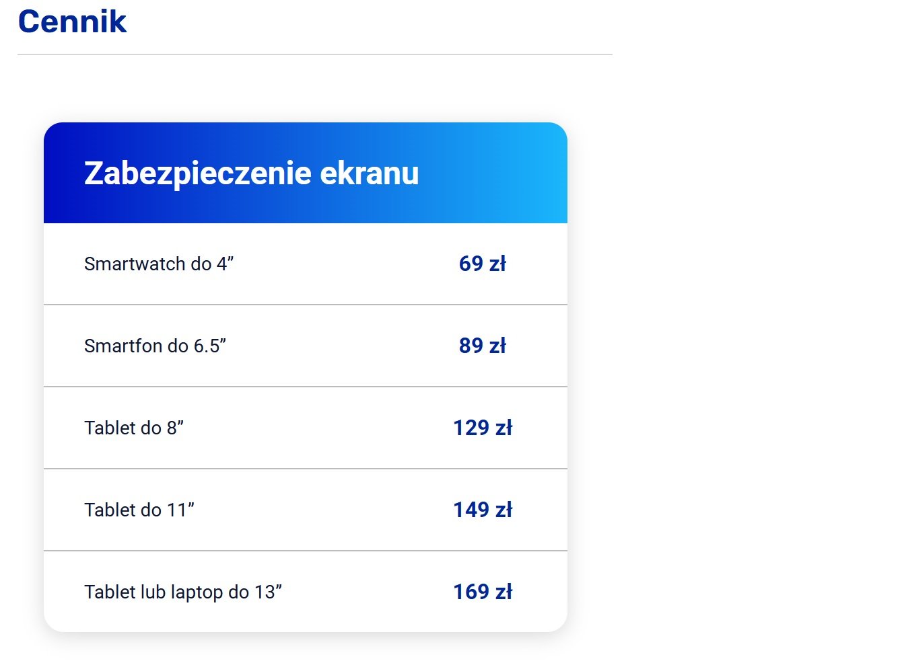Viewport: 902px width, 663px height.
Task: Select the Tablet do 11” label
Action: coord(139,510)
